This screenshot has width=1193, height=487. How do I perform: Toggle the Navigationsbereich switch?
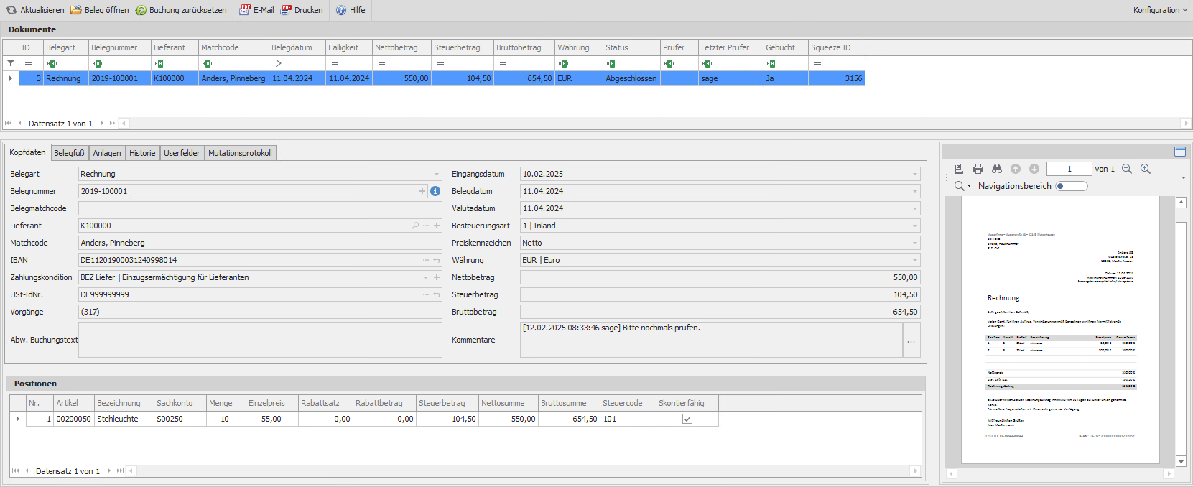click(1071, 186)
